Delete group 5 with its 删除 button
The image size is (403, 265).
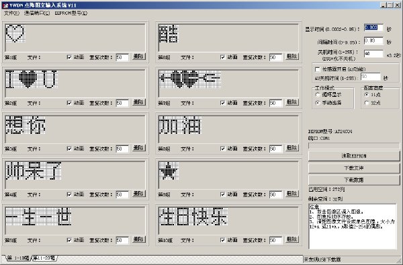(139, 239)
